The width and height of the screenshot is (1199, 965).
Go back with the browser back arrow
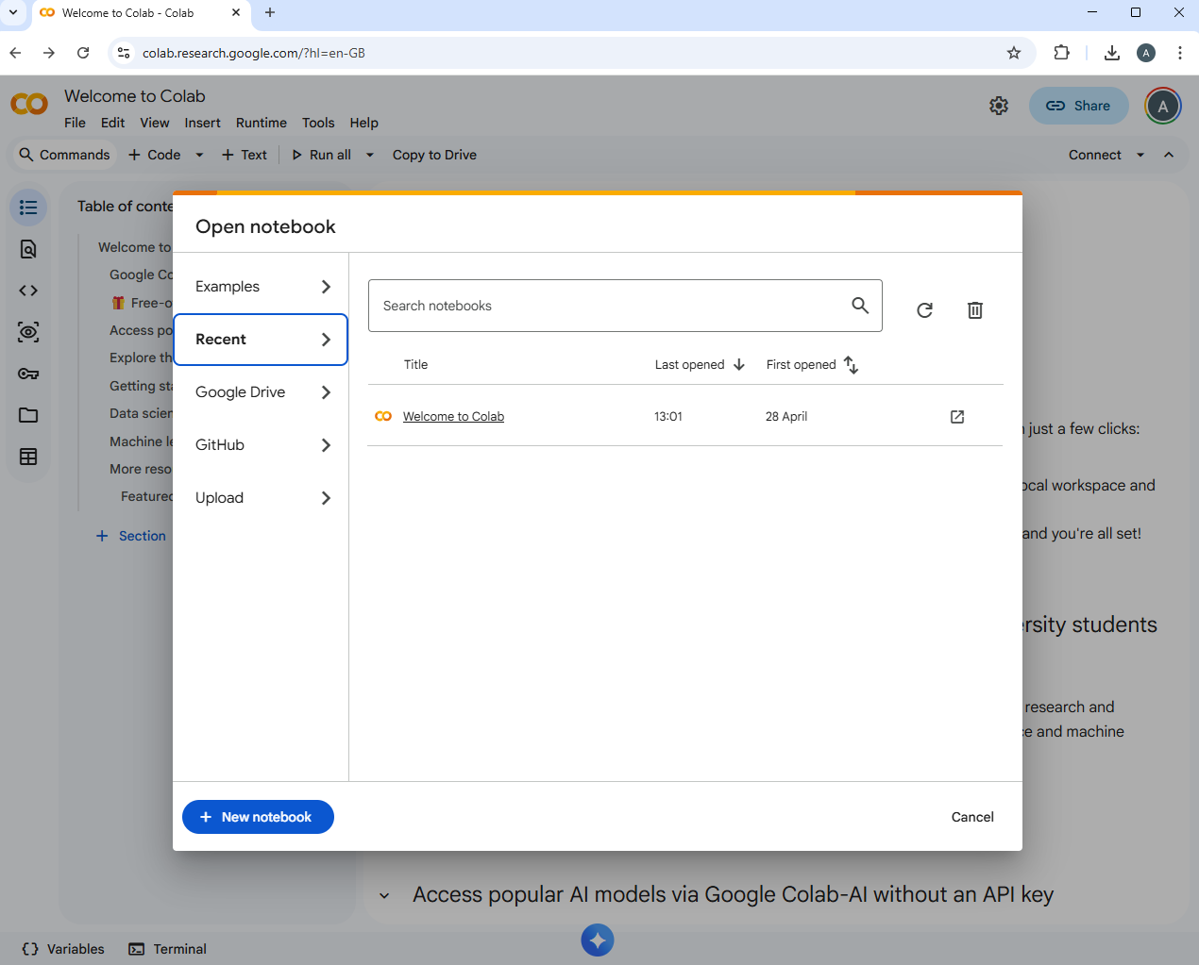tap(15, 53)
